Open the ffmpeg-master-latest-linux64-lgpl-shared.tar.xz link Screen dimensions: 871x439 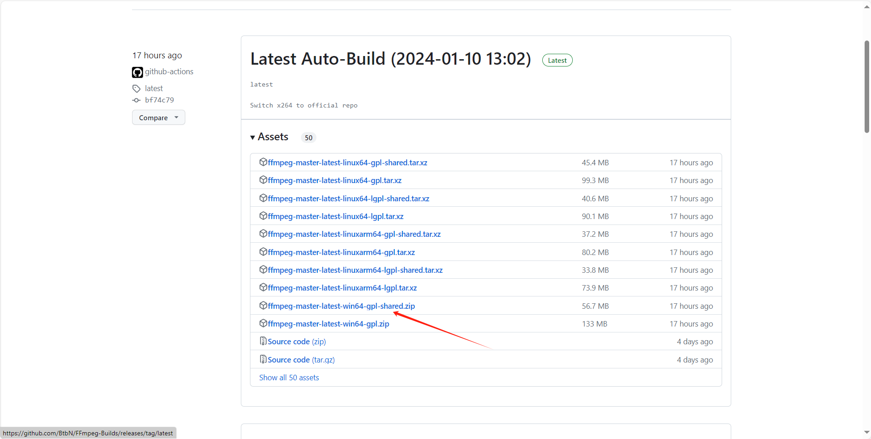(x=348, y=199)
